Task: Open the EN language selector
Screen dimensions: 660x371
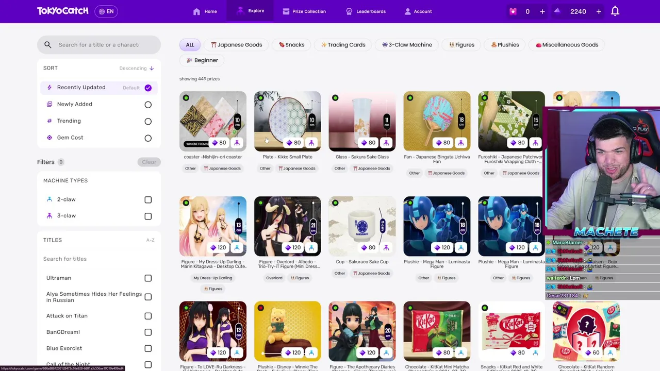Action: [106, 11]
